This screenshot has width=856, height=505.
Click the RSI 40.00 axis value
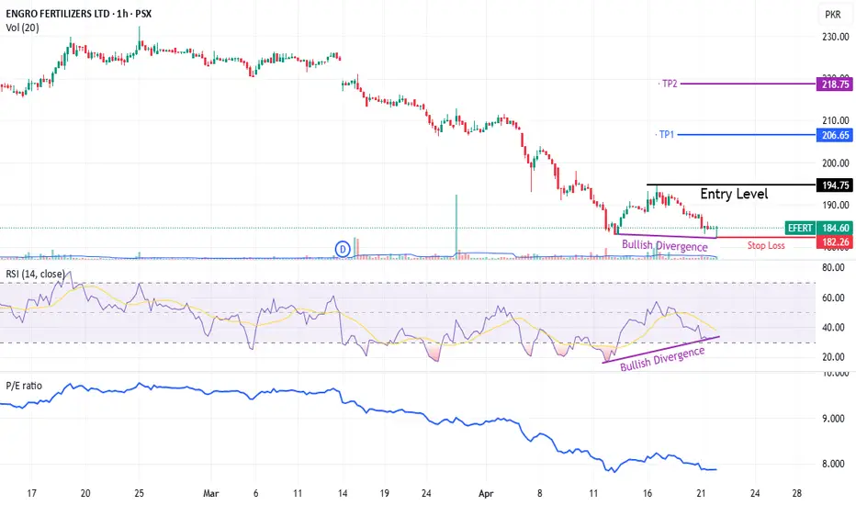[834, 327]
